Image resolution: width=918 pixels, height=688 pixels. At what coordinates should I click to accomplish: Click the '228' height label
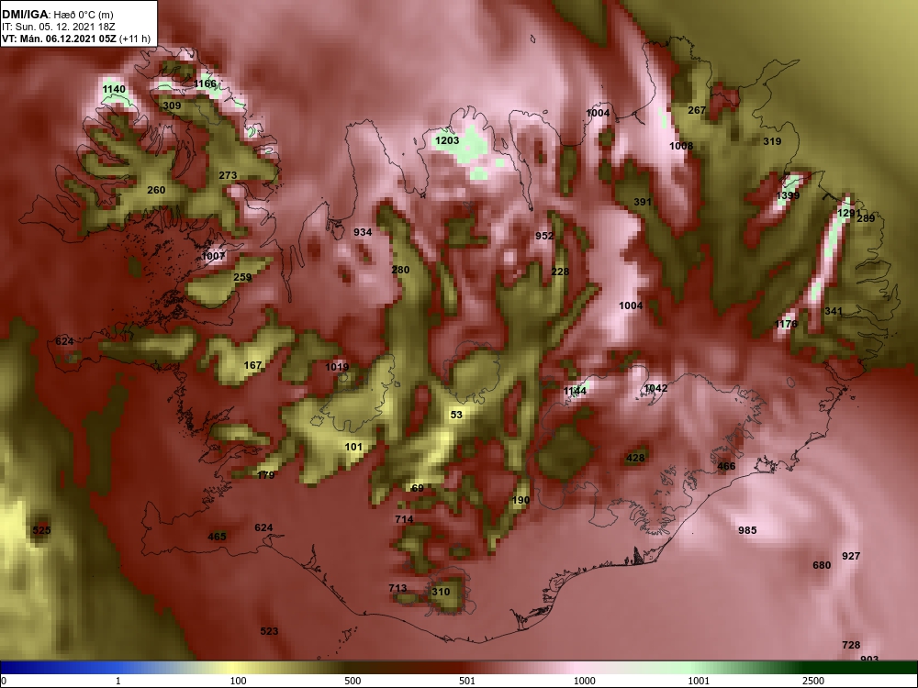click(560, 272)
